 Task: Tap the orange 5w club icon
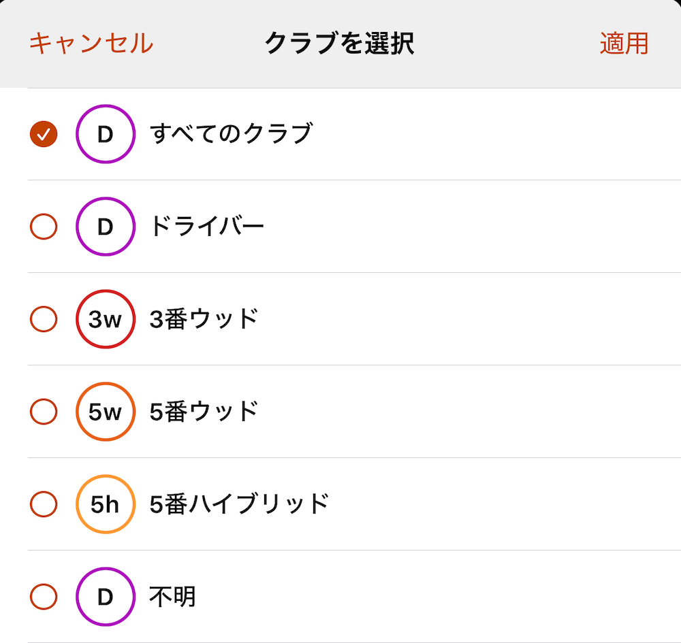pyautogui.click(x=106, y=411)
